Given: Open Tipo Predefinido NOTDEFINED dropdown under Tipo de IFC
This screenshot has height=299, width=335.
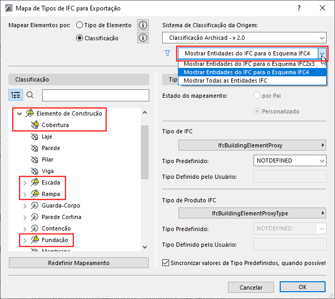Looking at the screenshot, I should [290, 160].
